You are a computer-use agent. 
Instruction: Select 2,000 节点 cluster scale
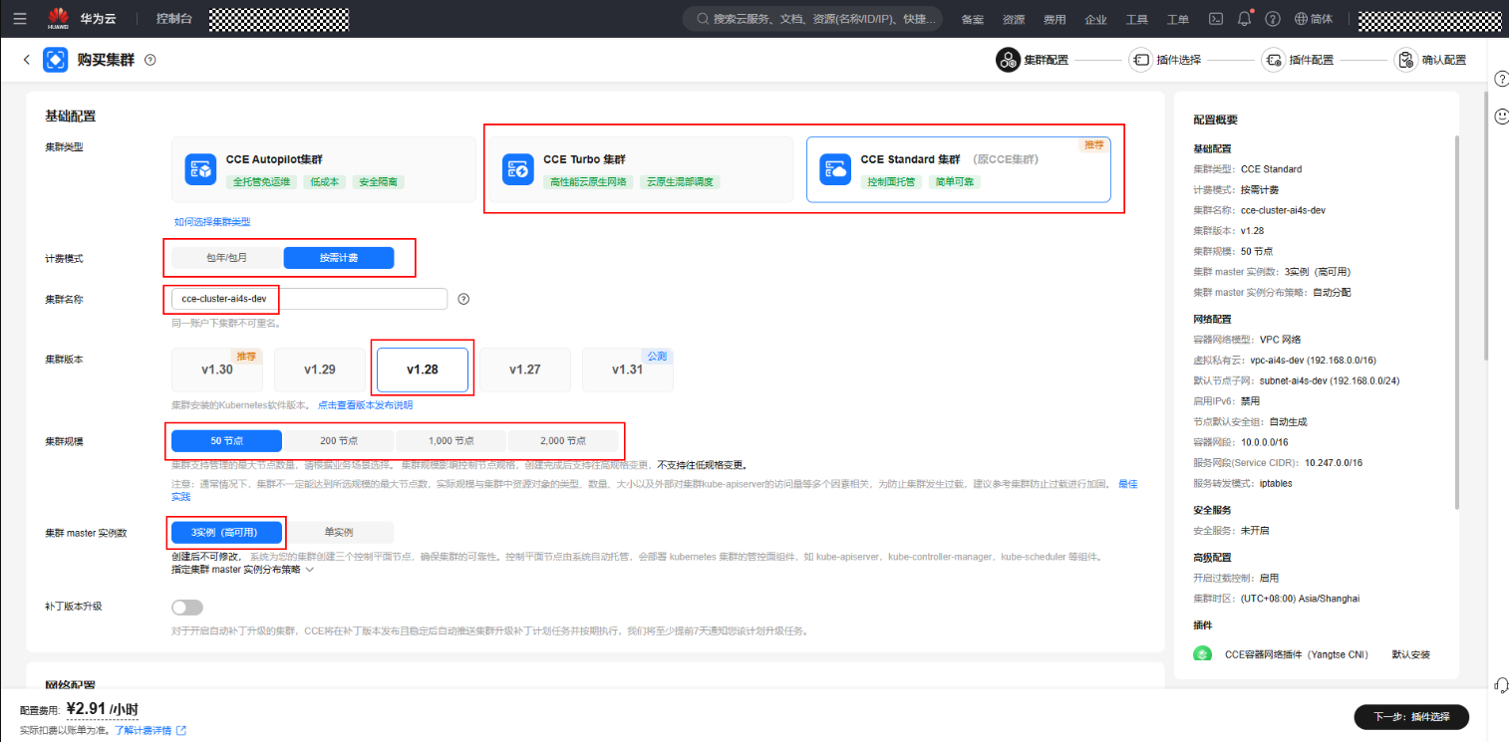click(x=563, y=440)
